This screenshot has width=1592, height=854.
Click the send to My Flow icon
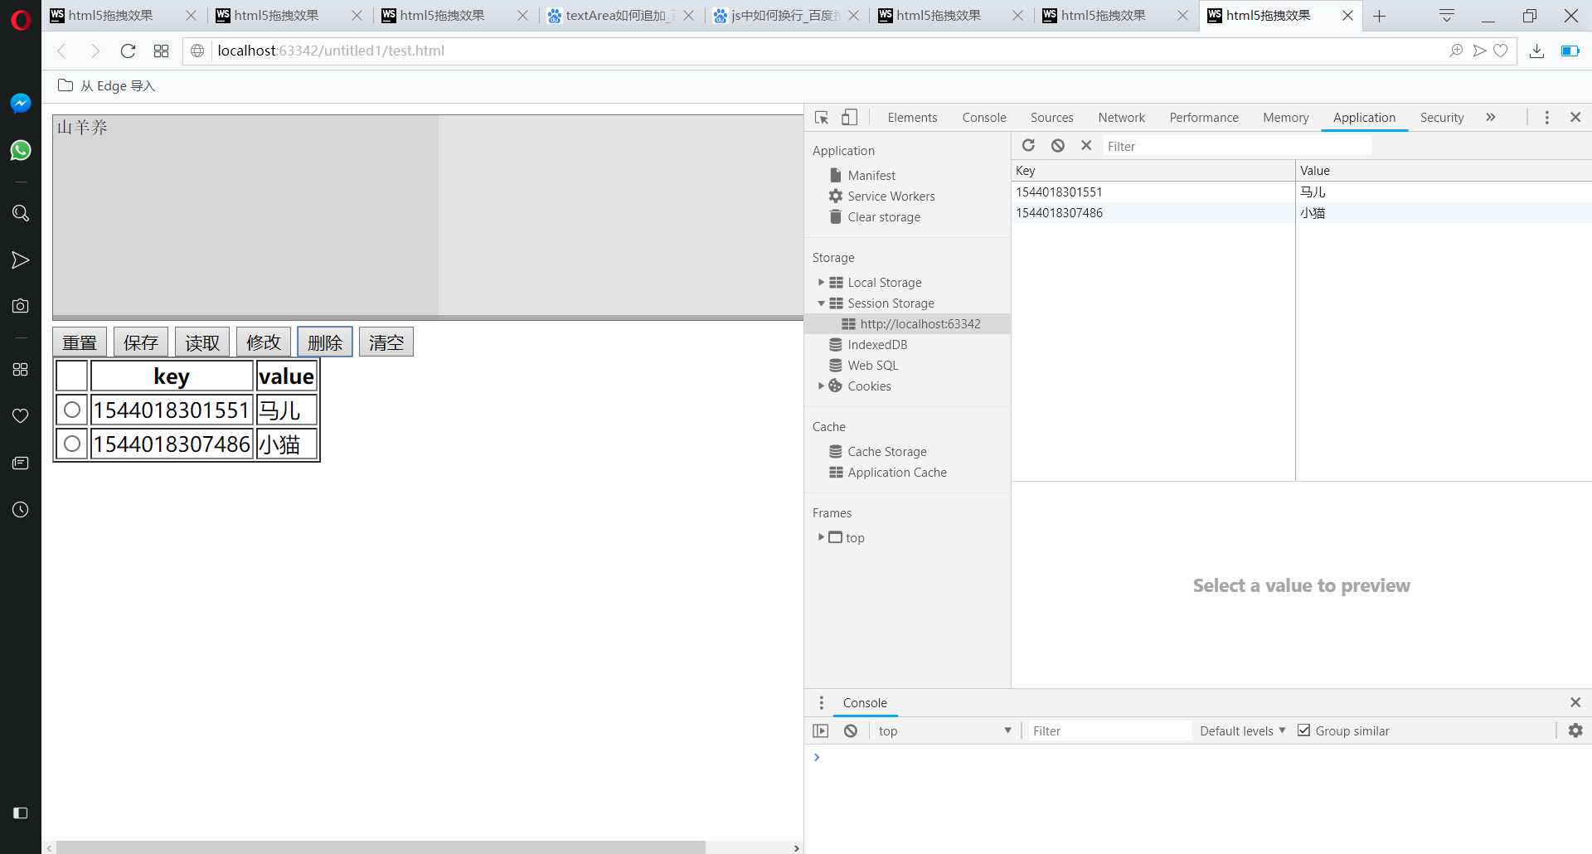click(x=1479, y=51)
